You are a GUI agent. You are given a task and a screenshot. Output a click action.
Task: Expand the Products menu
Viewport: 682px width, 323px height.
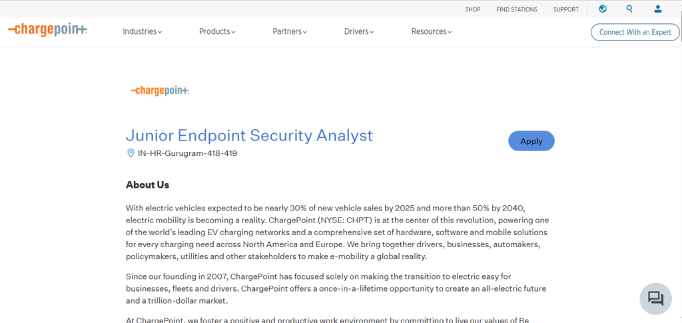[x=217, y=32]
